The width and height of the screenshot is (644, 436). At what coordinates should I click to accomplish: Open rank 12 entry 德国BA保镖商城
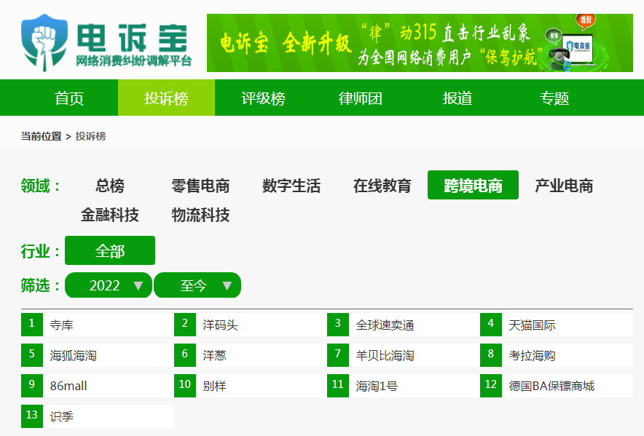(x=557, y=386)
